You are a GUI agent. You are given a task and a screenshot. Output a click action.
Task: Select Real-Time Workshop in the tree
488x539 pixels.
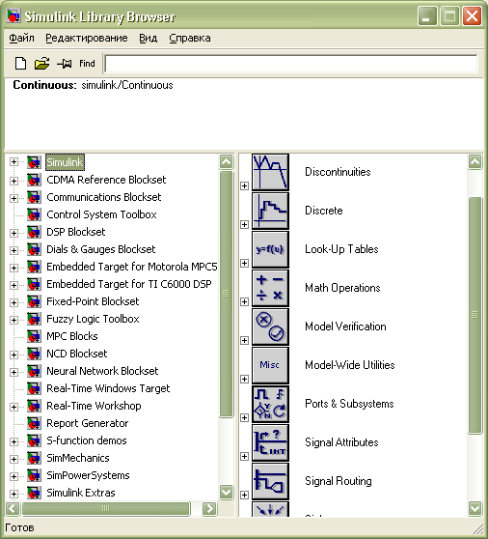click(x=94, y=406)
